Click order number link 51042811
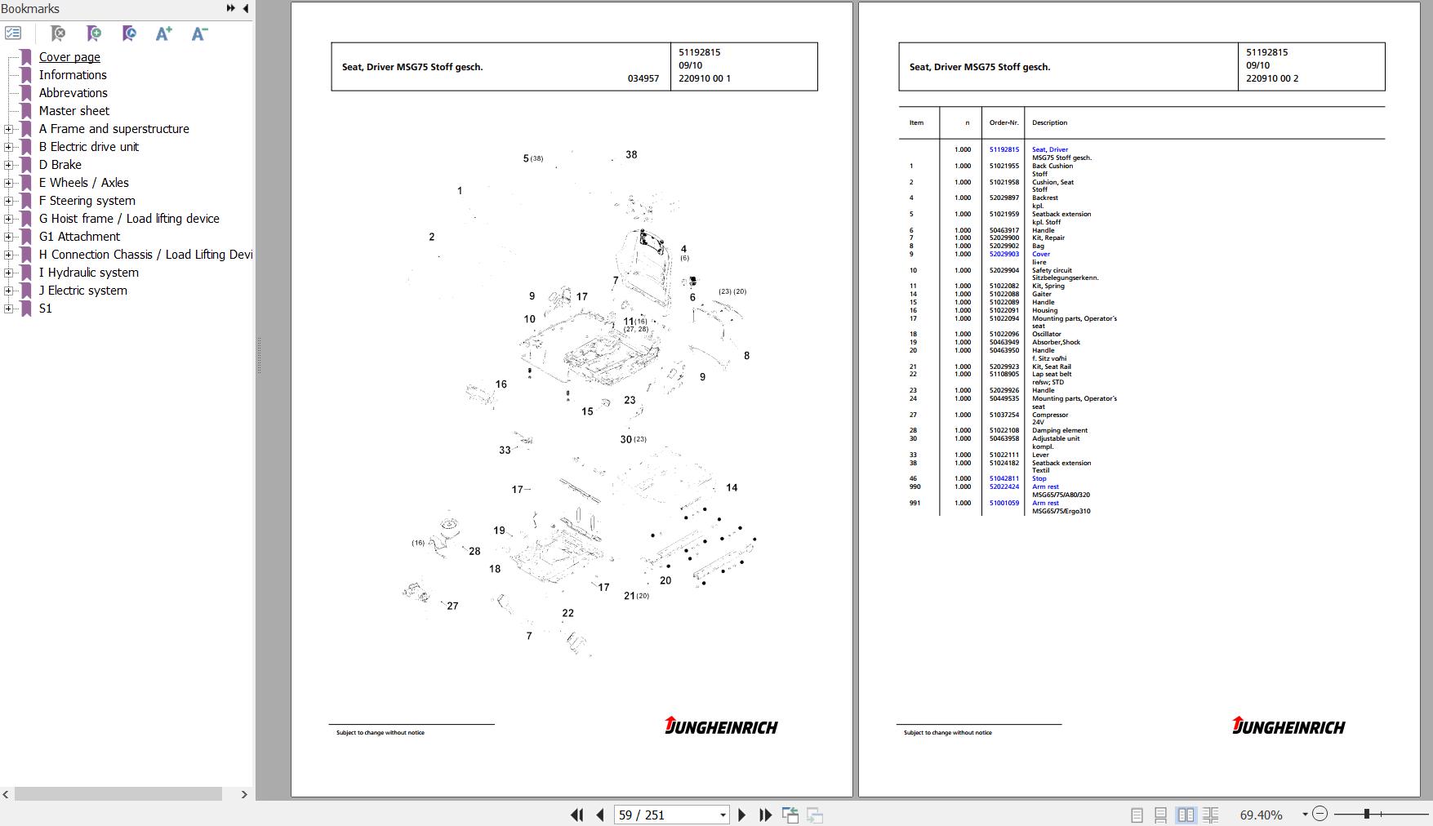Screen dimensions: 1433x826 point(1004,478)
